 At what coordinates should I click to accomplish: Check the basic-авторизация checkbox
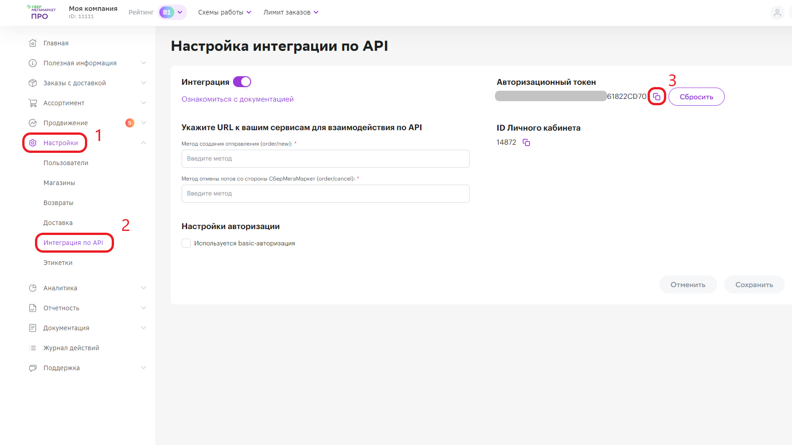pos(186,243)
